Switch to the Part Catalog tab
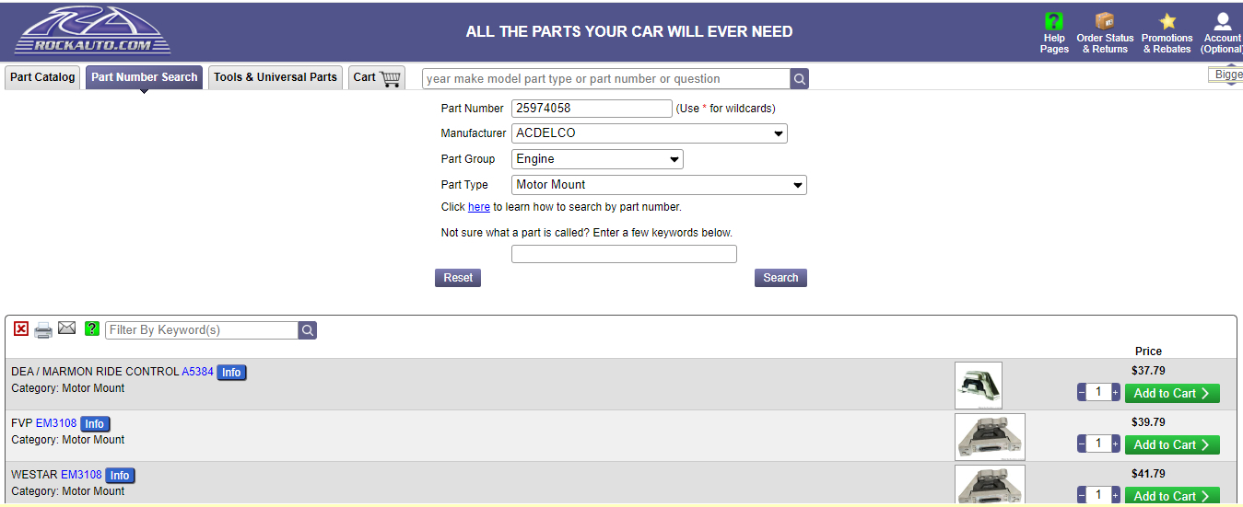Image resolution: width=1243 pixels, height=507 pixels. click(x=42, y=77)
